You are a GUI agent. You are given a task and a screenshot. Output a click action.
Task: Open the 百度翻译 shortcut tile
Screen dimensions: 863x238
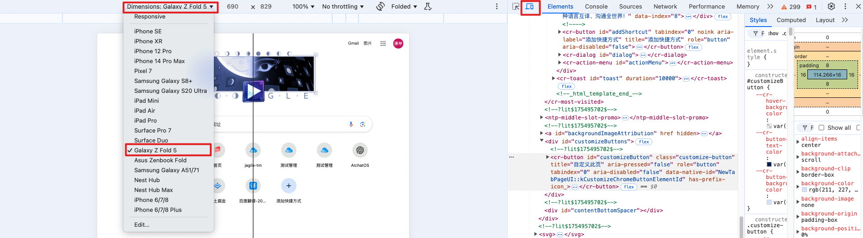(253, 191)
